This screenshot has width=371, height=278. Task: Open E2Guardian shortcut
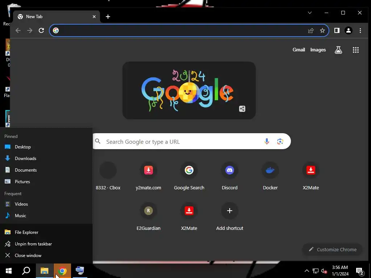click(148, 217)
